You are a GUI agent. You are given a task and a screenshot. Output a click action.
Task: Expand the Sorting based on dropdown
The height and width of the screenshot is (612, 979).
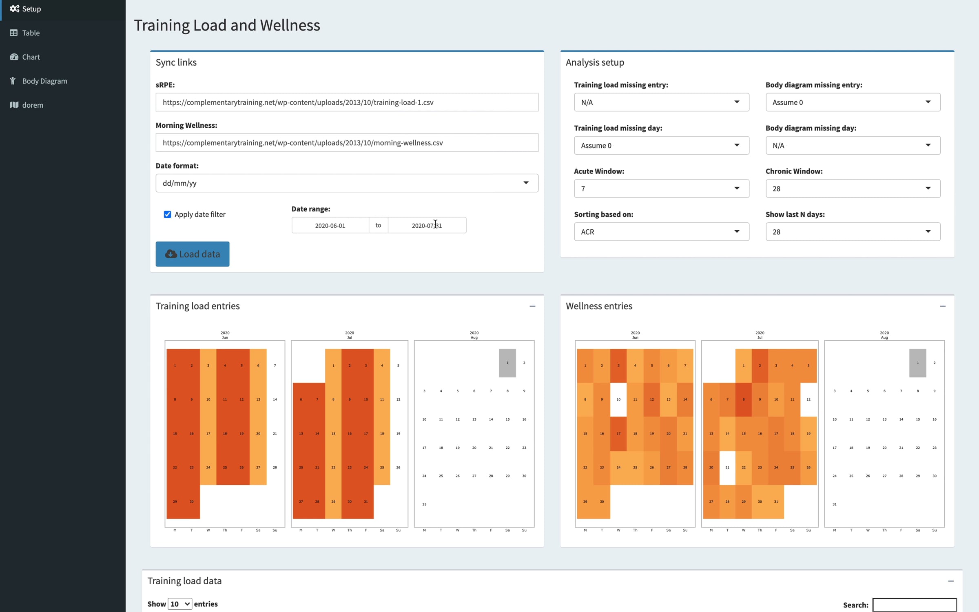tap(661, 232)
